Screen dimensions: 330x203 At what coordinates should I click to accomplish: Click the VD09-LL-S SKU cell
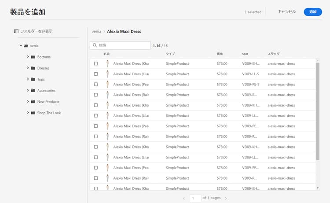(250, 74)
